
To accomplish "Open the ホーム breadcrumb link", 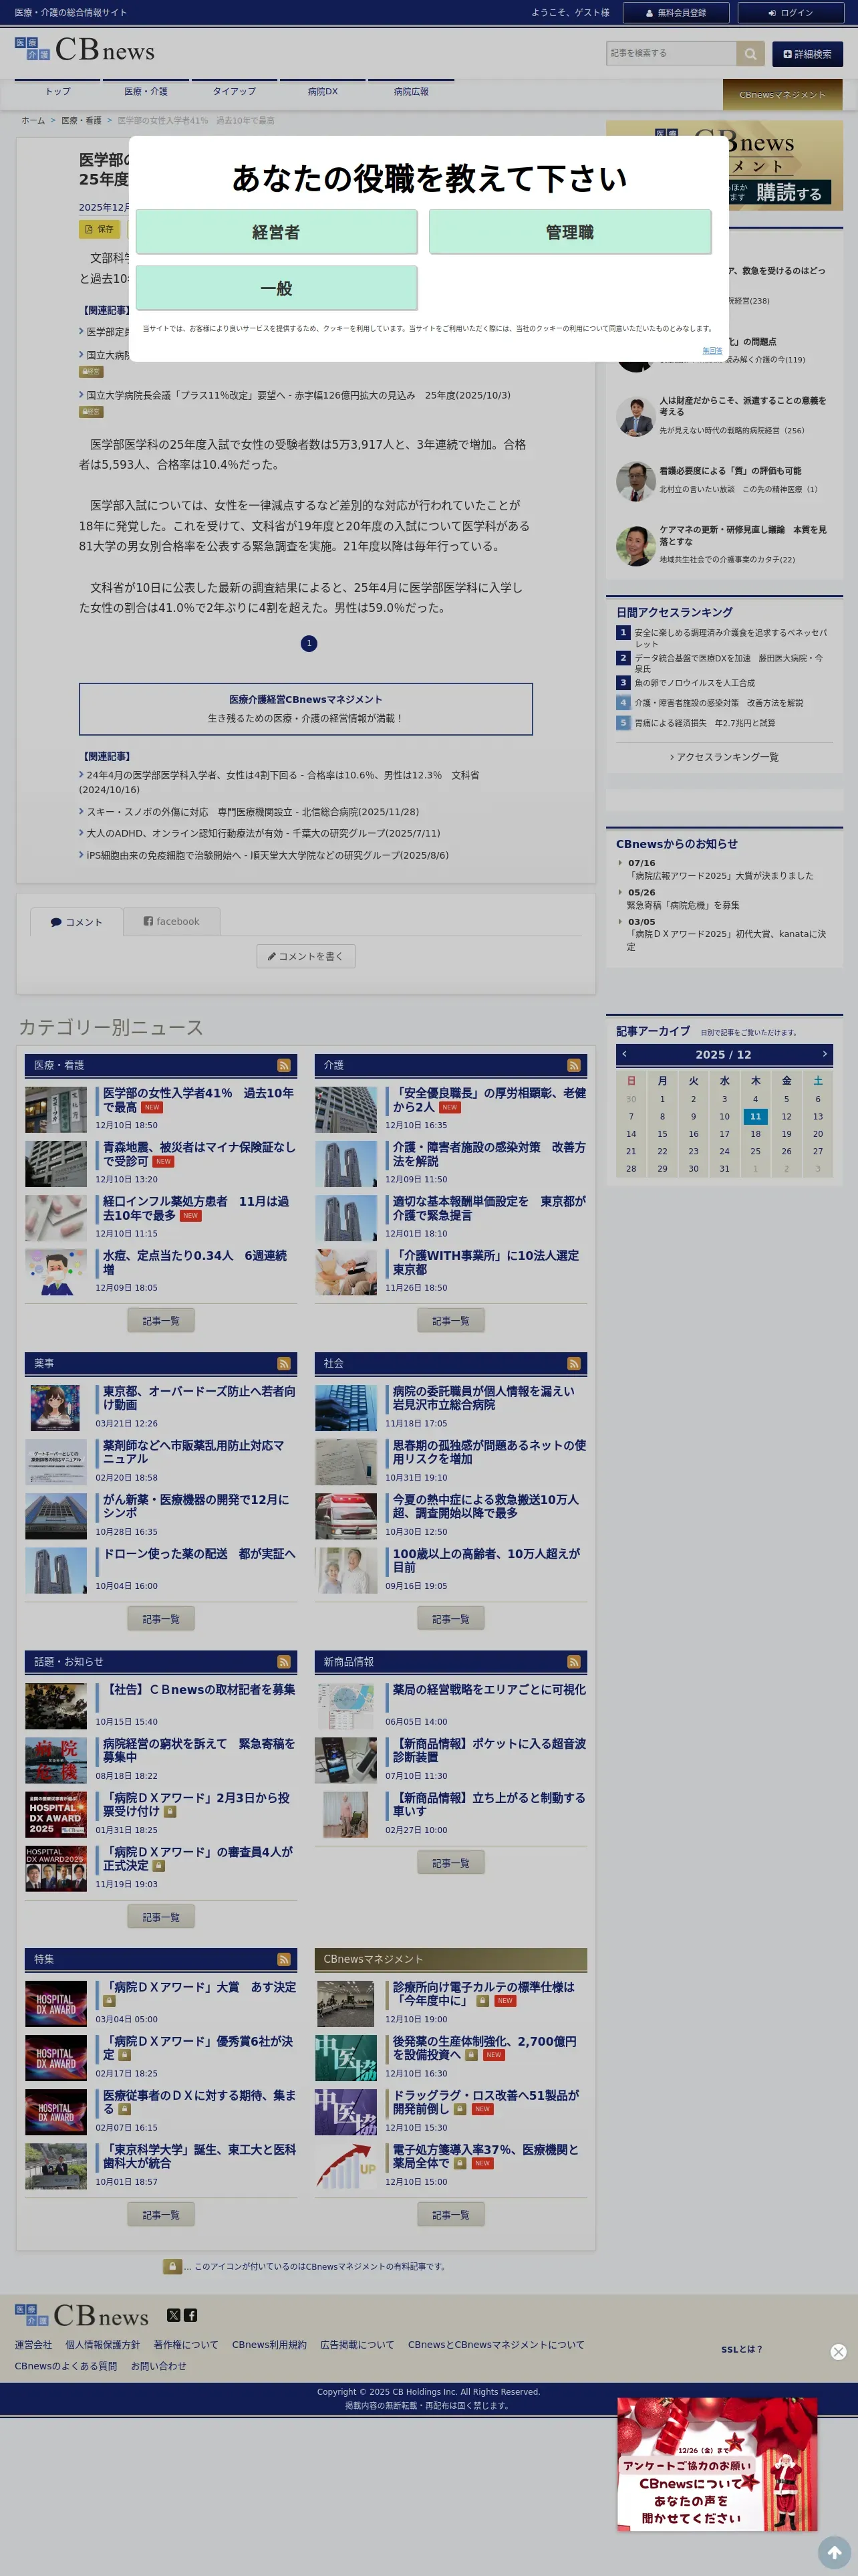I will [x=33, y=121].
